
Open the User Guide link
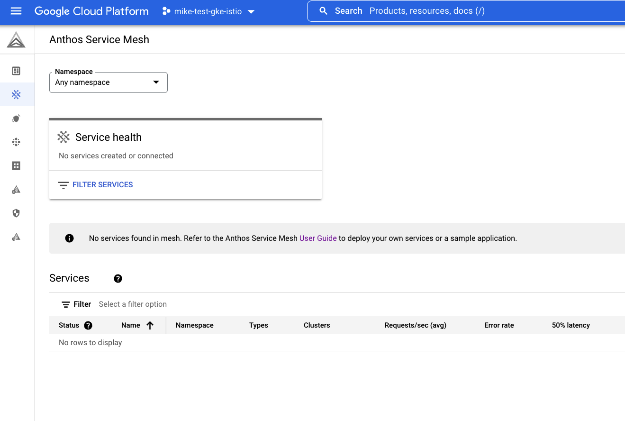tap(318, 238)
